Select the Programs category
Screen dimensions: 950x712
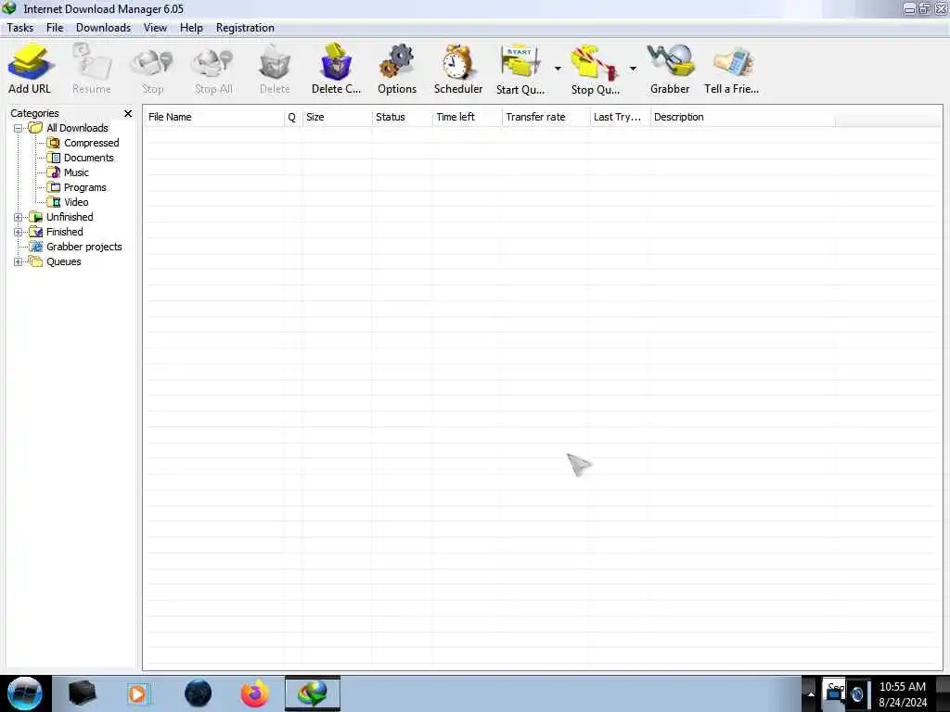[84, 187]
